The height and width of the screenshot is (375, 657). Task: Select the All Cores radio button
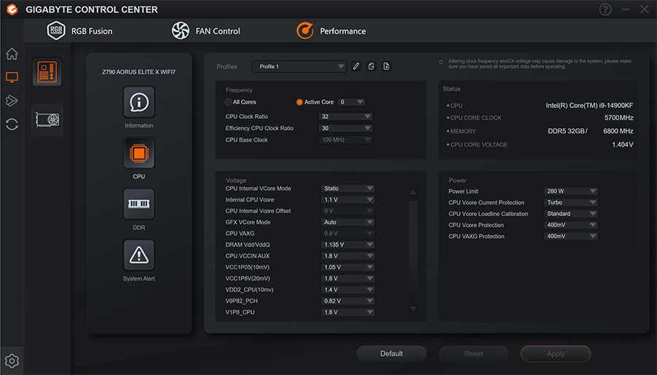228,102
